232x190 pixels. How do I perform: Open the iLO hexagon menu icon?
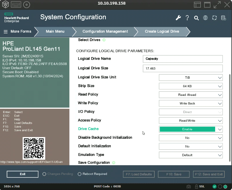[6, 4]
